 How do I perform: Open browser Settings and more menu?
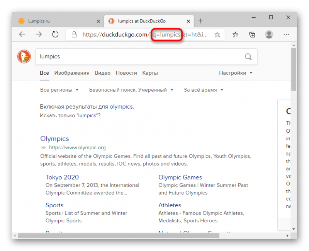pos(286,34)
